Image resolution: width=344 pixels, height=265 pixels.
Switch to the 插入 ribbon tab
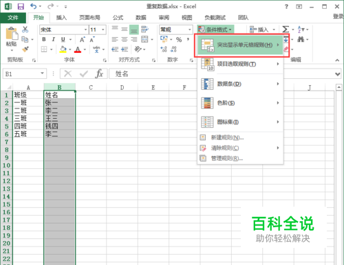(x=61, y=18)
